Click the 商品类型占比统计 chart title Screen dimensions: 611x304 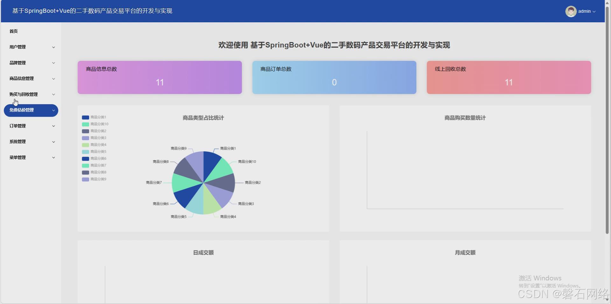203,118
